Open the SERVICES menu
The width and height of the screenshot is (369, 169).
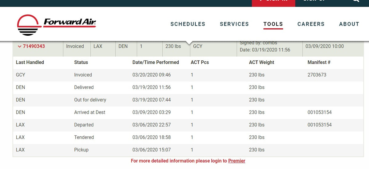234,24
